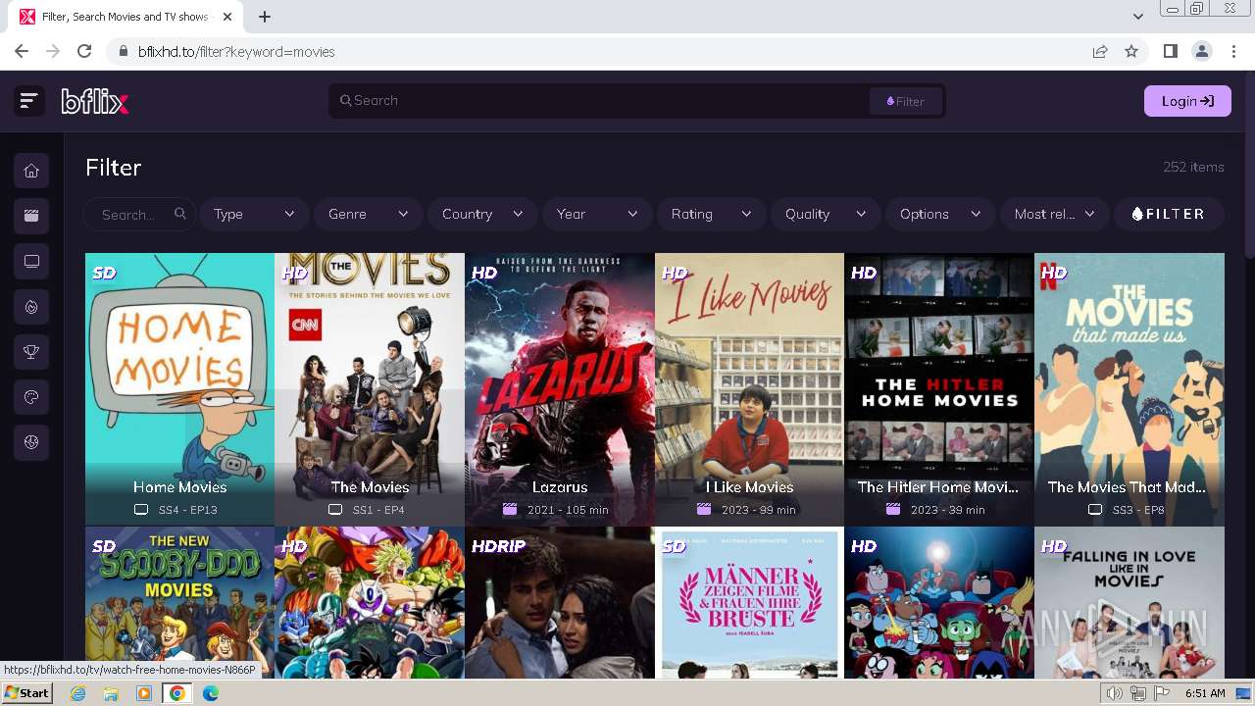
Task: Click the I Like Movies title link
Action: click(749, 487)
